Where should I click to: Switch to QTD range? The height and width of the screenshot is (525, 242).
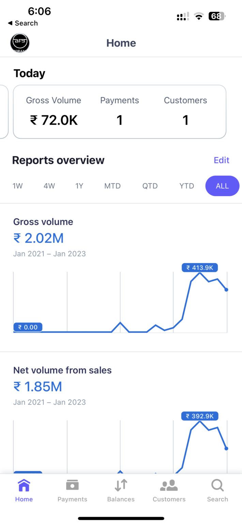pyautogui.click(x=150, y=186)
